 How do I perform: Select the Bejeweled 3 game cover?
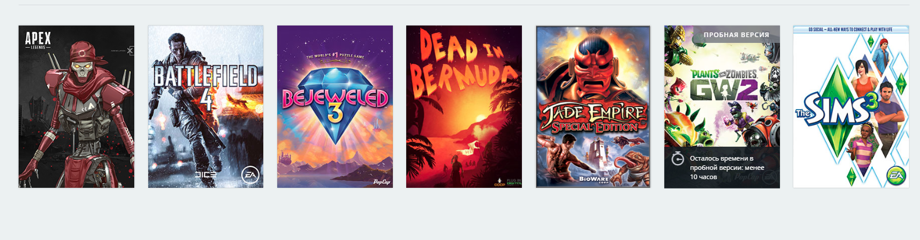point(335,107)
